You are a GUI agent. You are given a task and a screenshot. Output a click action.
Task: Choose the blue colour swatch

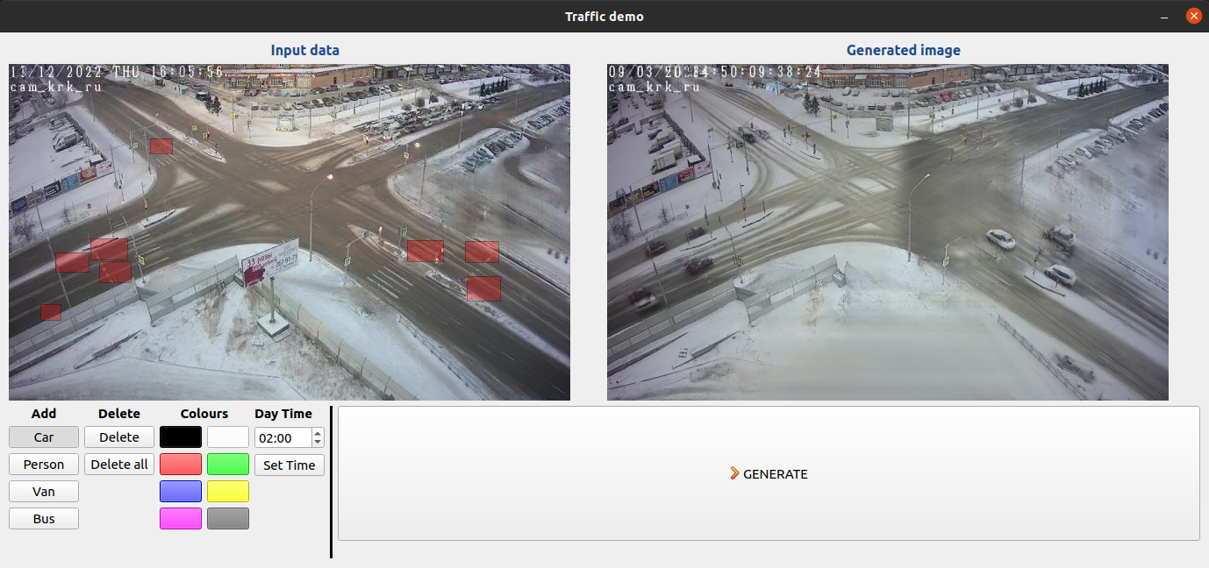click(180, 491)
